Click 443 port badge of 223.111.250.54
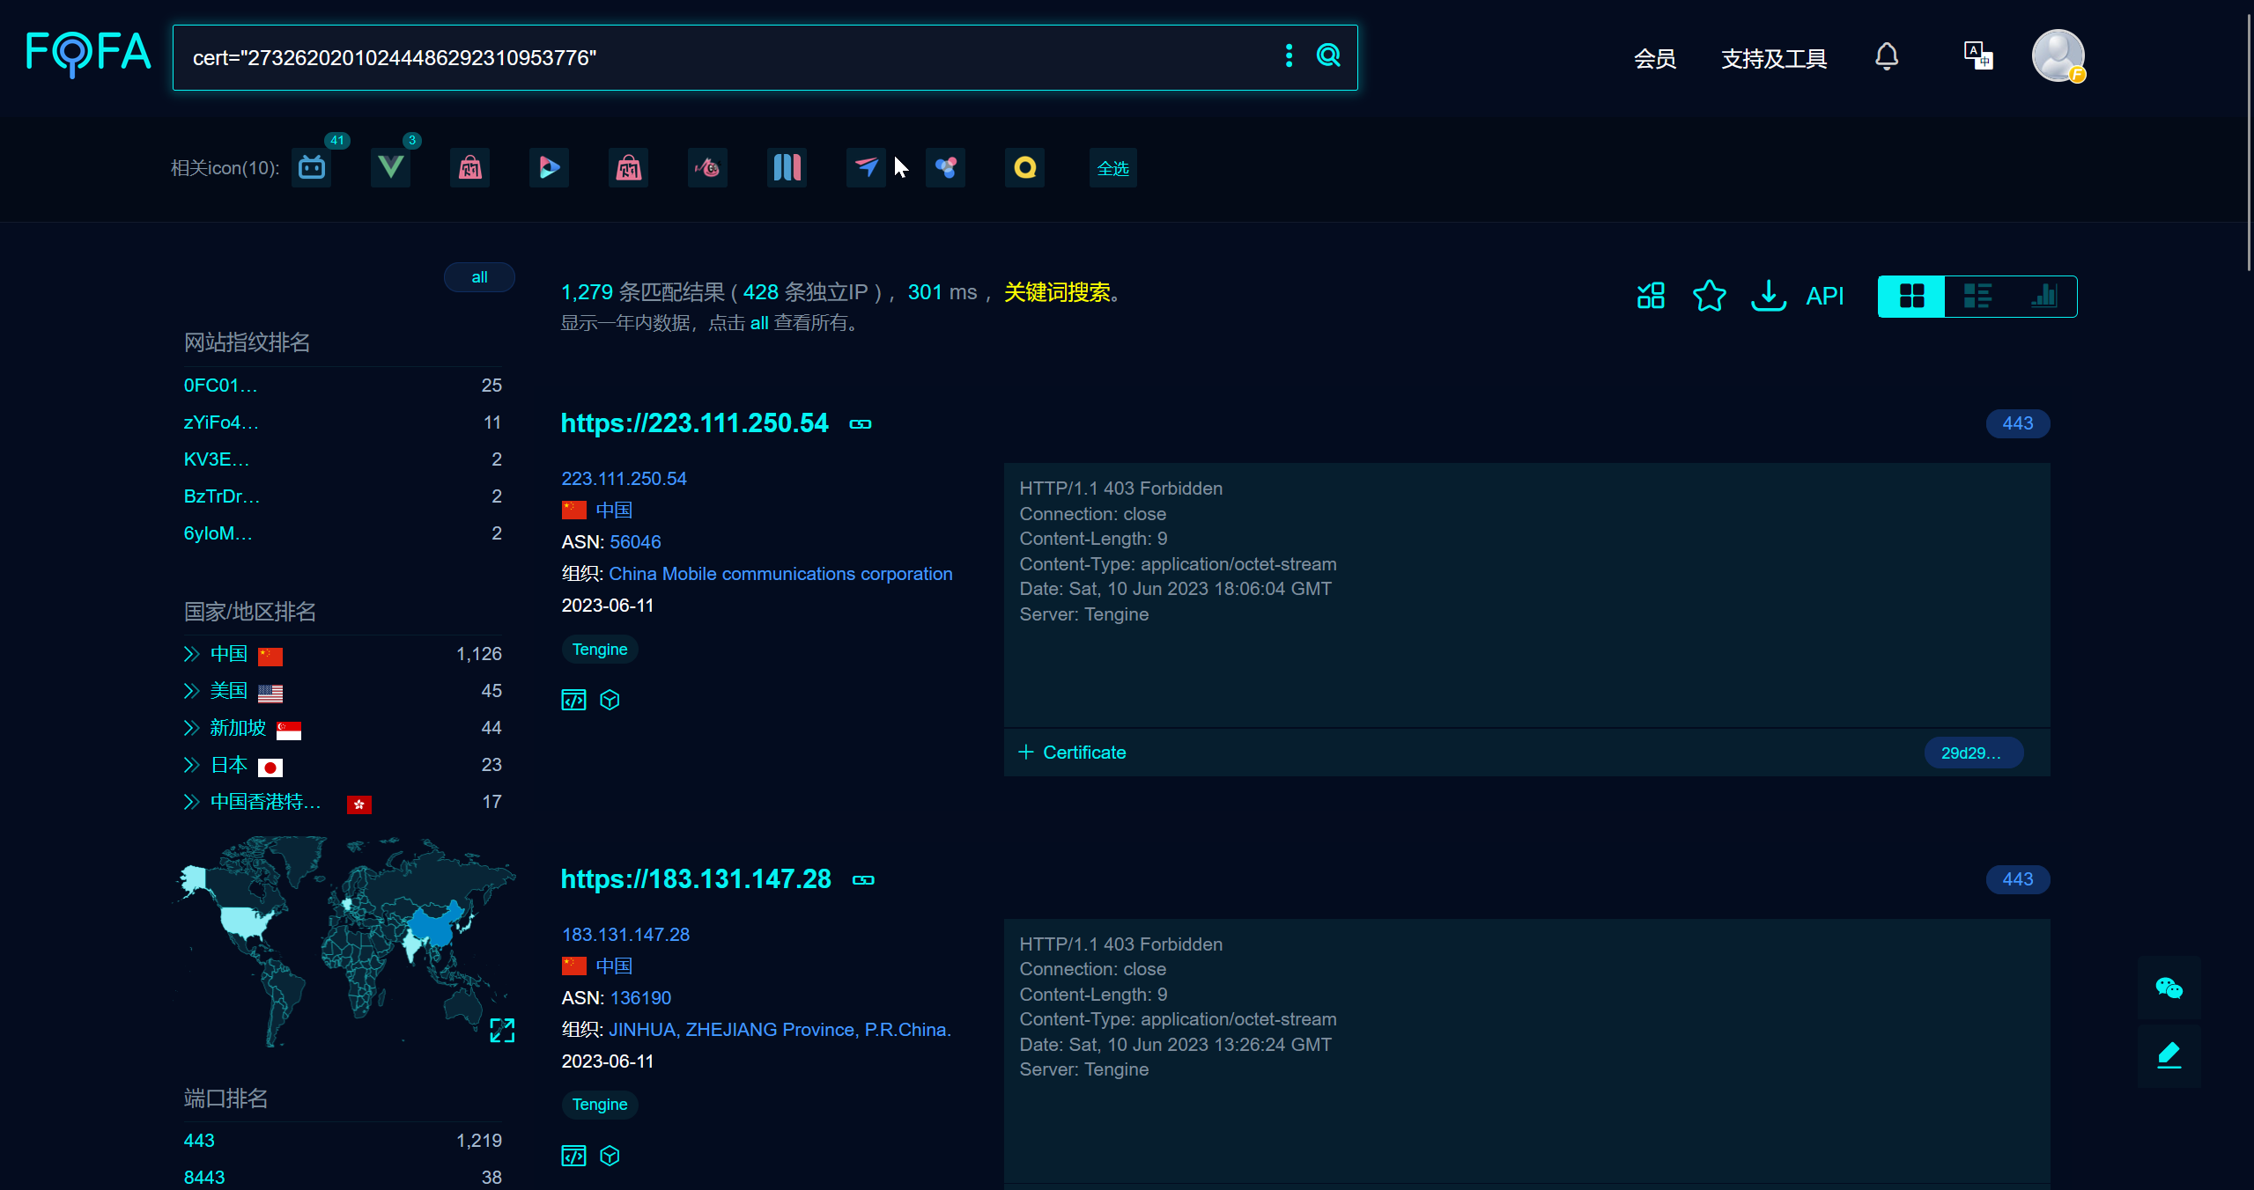 (x=2018, y=423)
